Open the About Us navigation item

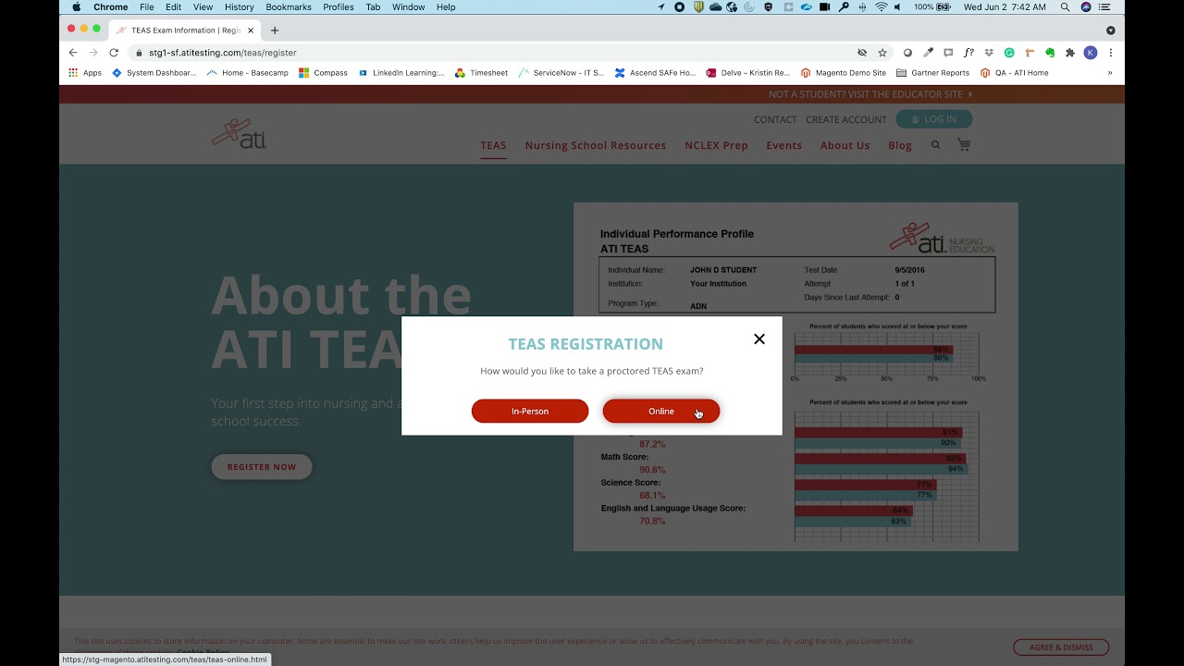point(845,145)
